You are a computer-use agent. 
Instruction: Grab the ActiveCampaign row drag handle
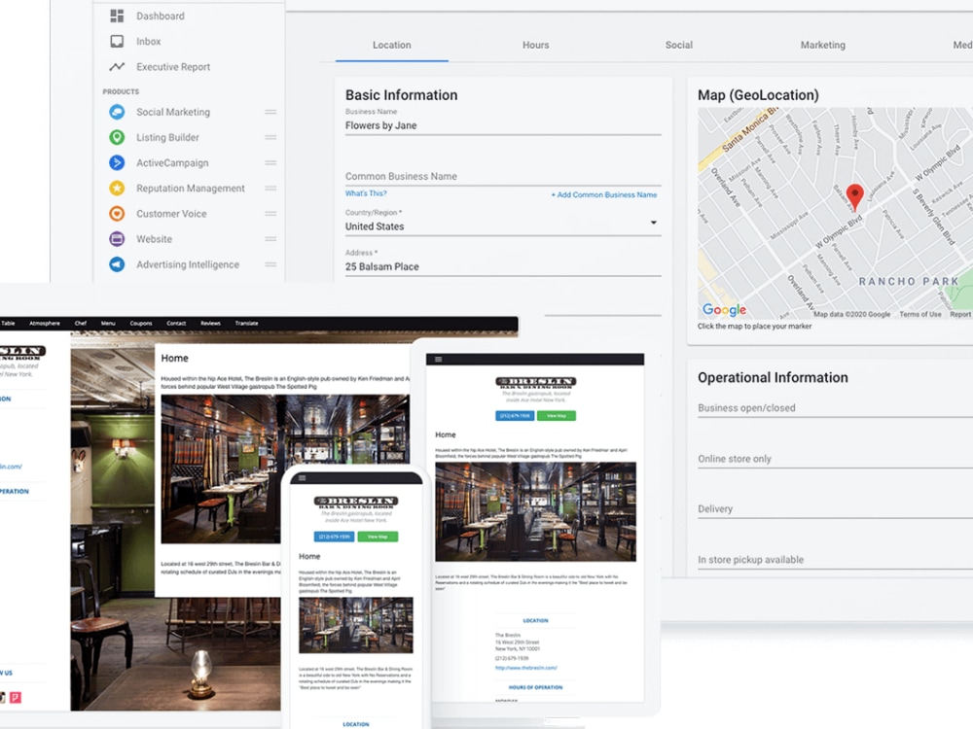pyautogui.click(x=270, y=162)
